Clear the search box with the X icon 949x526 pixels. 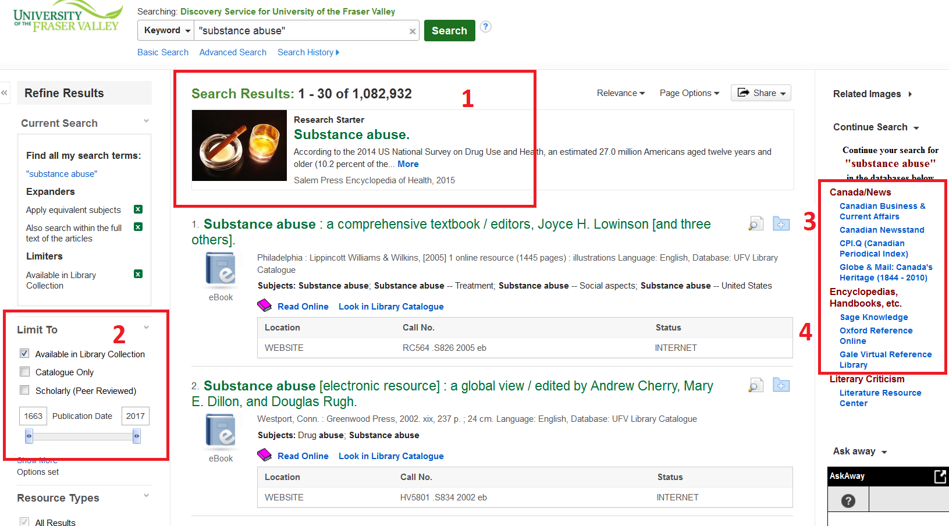coord(413,31)
